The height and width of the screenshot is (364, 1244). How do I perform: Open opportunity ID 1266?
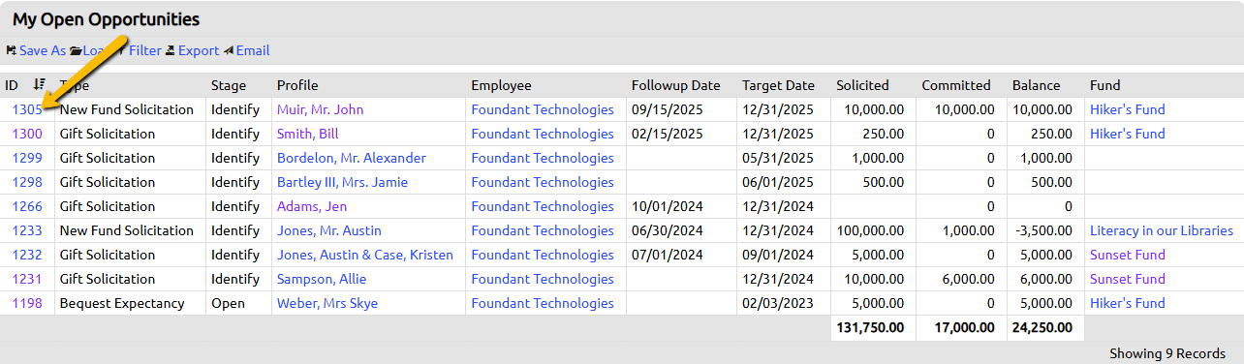27,206
